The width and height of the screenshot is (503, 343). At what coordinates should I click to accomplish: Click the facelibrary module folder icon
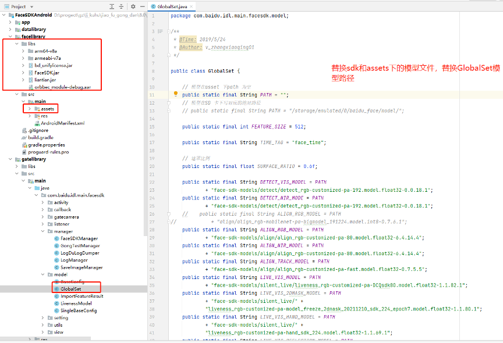click(17, 37)
